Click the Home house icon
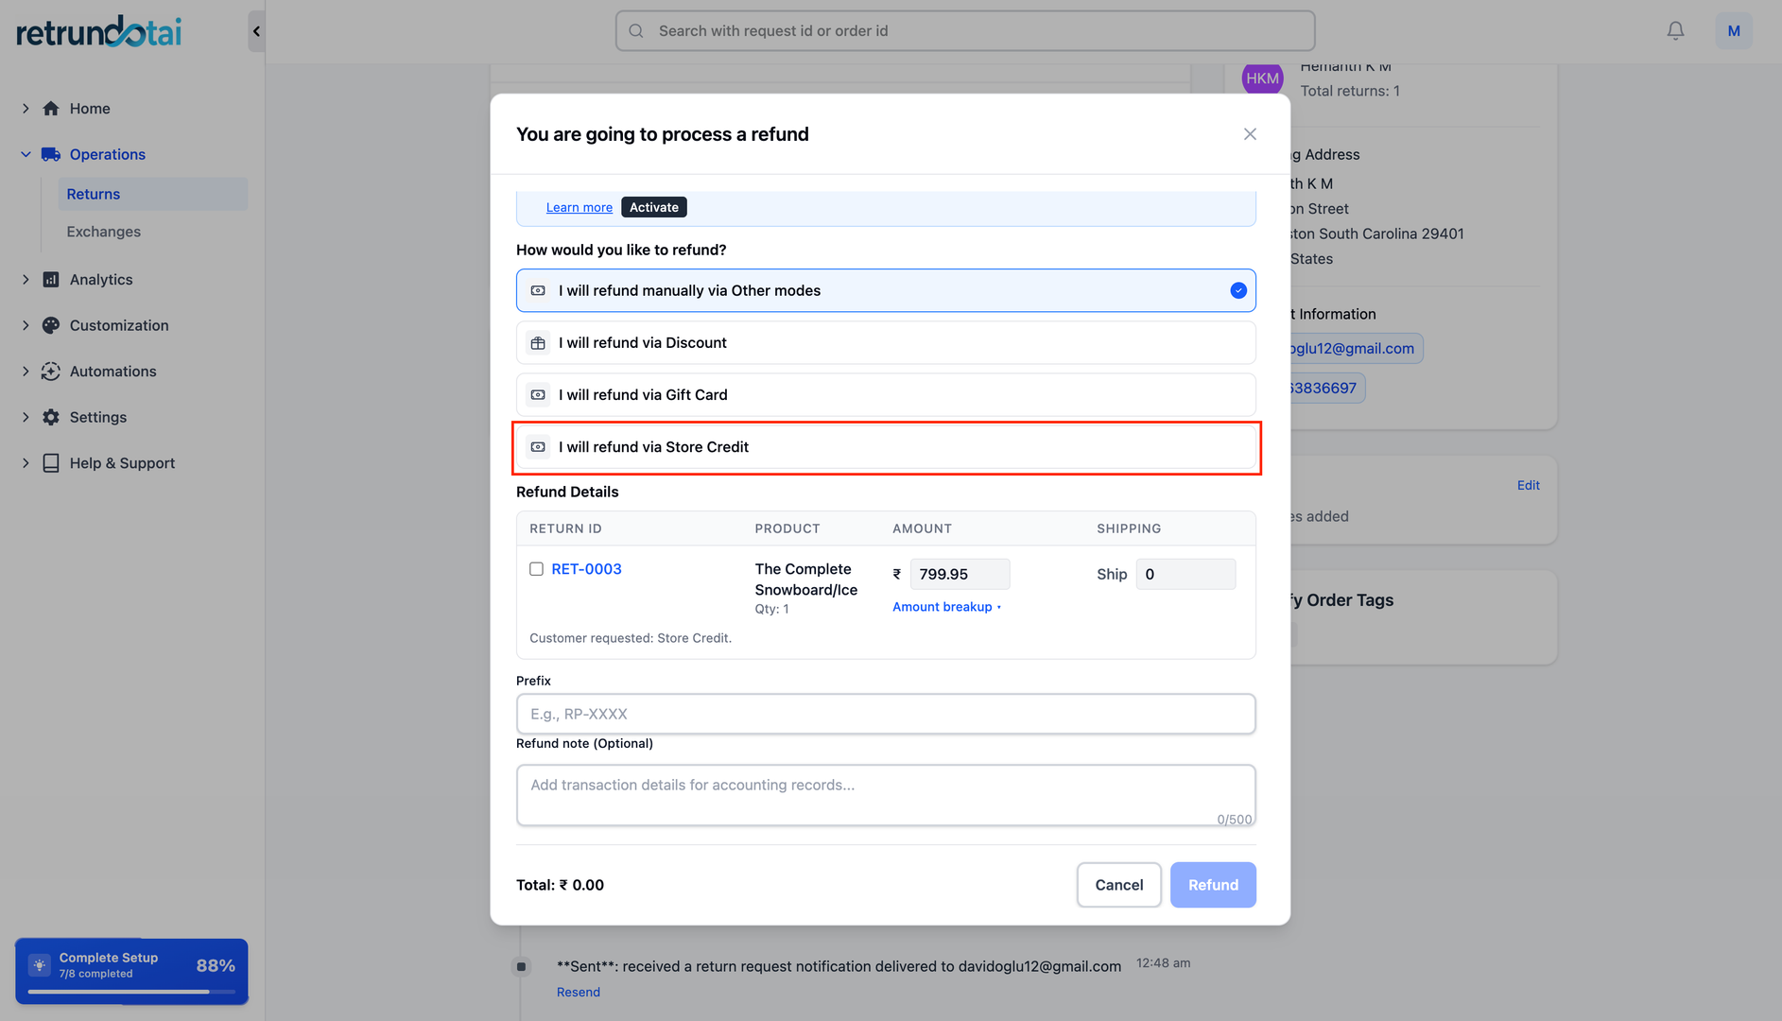1782x1021 pixels. (x=51, y=109)
